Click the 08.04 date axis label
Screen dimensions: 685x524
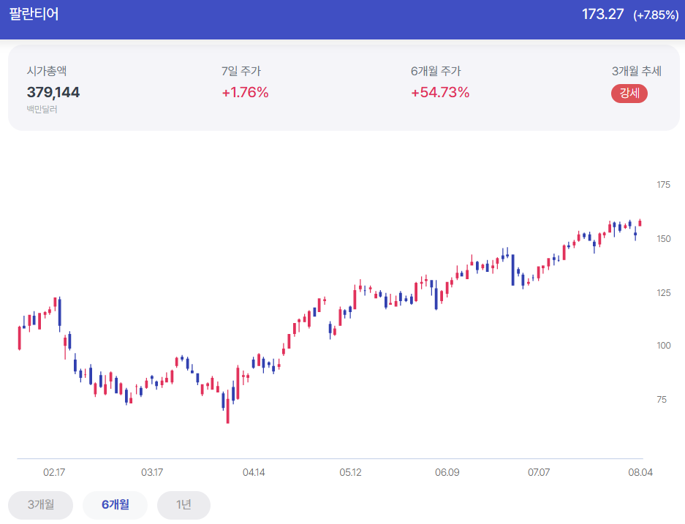click(x=640, y=472)
